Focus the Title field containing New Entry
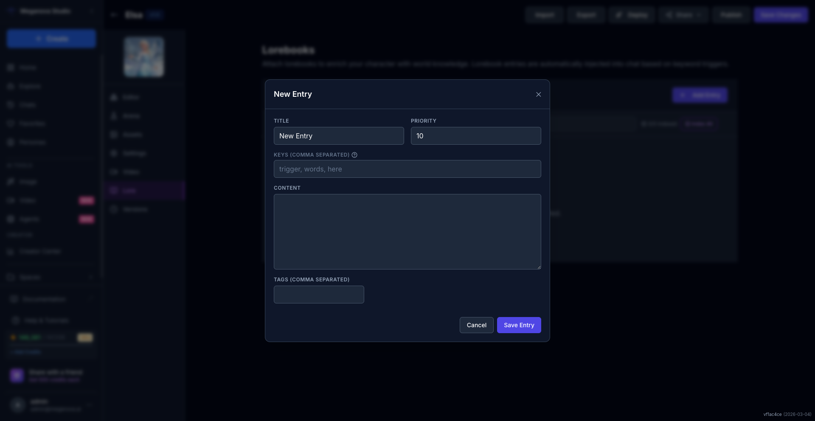This screenshot has width=815, height=421. pyautogui.click(x=338, y=136)
